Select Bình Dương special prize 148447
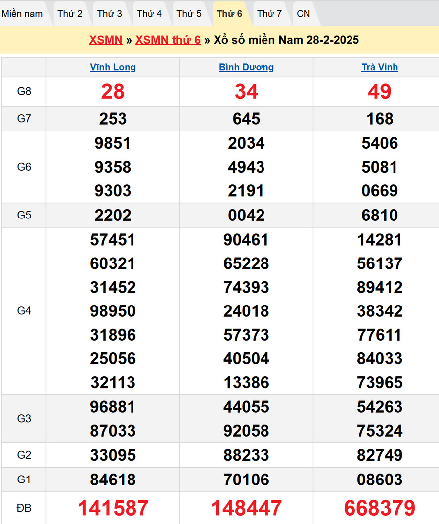The width and height of the screenshot is (439, 524). pos(246,508)
